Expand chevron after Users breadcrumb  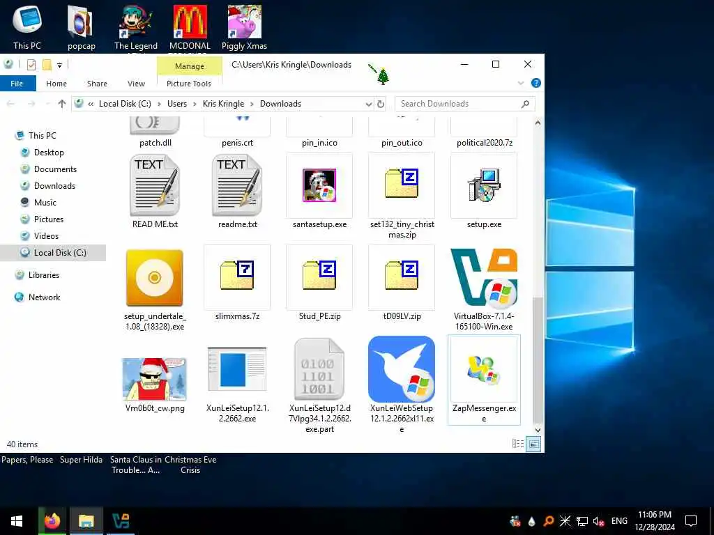(x=195, y=104)
